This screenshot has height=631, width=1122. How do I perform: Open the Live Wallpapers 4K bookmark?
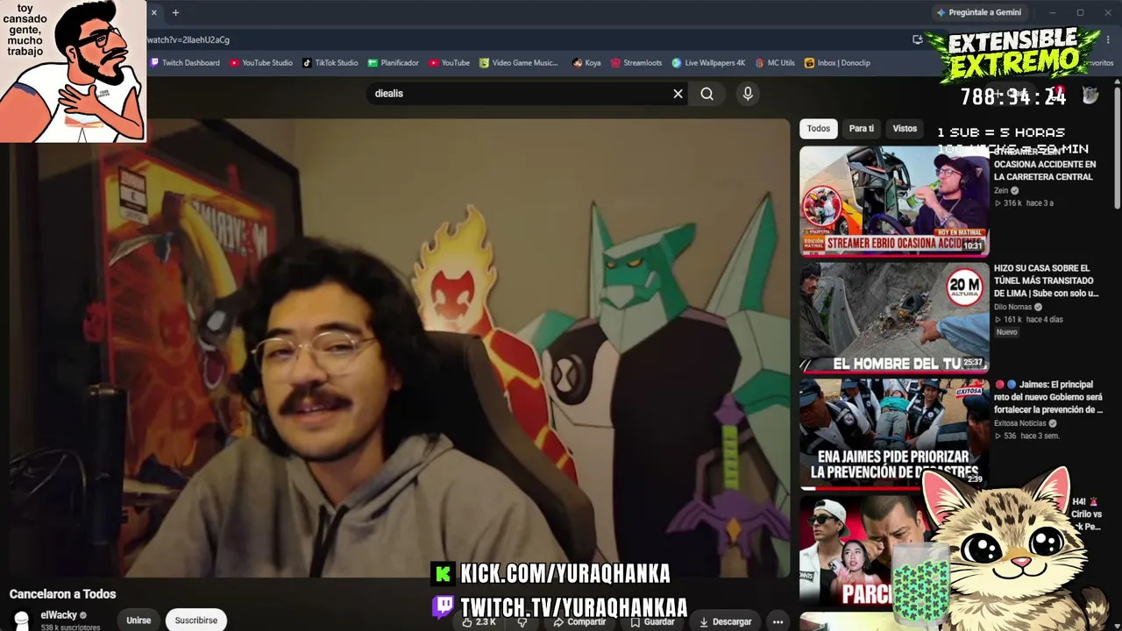pyautogui.click(x=708, y=63)
